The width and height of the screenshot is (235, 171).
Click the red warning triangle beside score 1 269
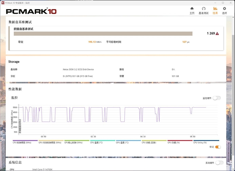[217, 33]
